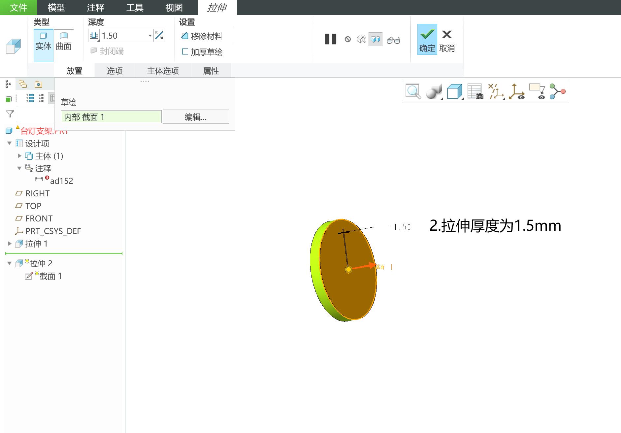Select the 拉伸 ribbon tab

pos(217,8)
